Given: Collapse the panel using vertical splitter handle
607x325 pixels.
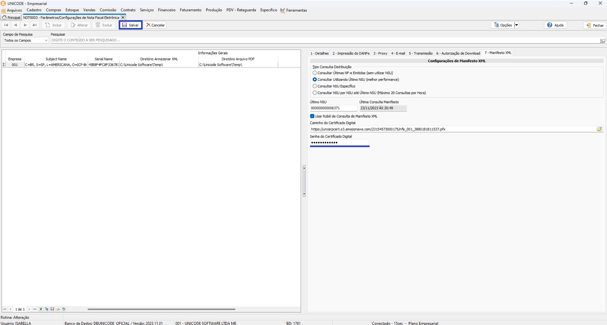Looking at the screenshot, I should (304, 181).
